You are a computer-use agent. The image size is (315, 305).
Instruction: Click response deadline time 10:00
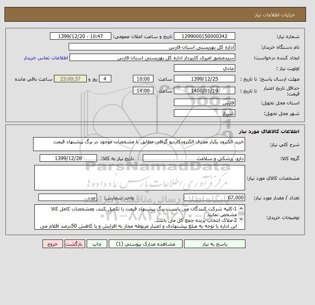pyautogui.click(x=143, y=79)
